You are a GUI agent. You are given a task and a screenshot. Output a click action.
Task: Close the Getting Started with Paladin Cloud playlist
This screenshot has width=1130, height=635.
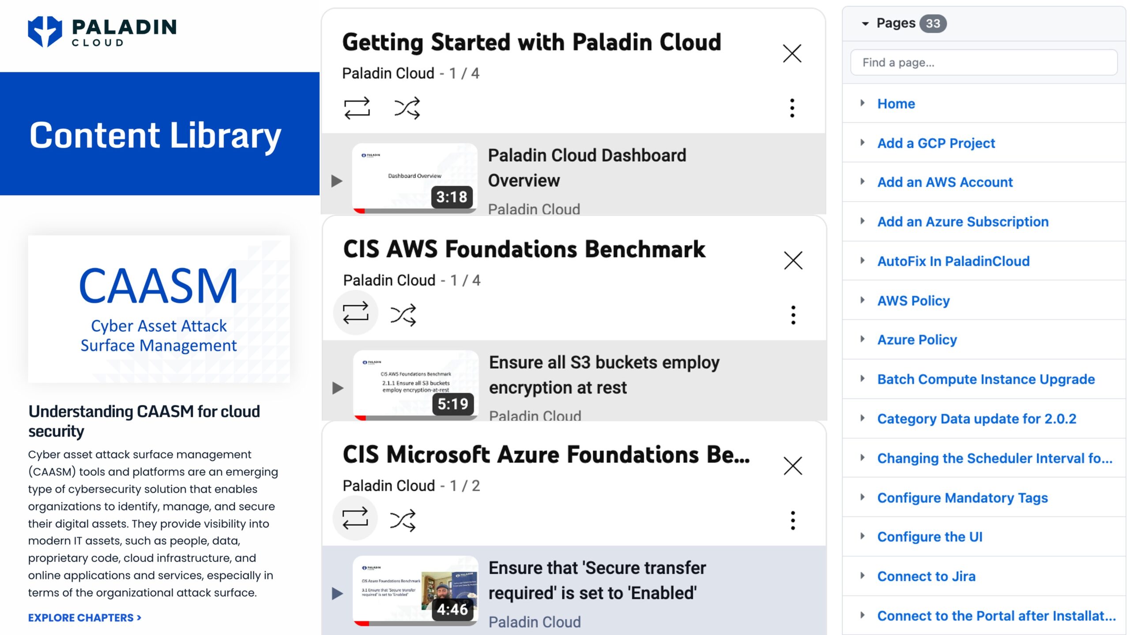click(791, 53)
